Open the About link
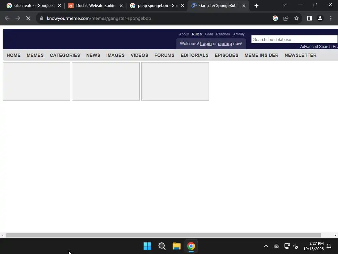 tap(184, 34)
